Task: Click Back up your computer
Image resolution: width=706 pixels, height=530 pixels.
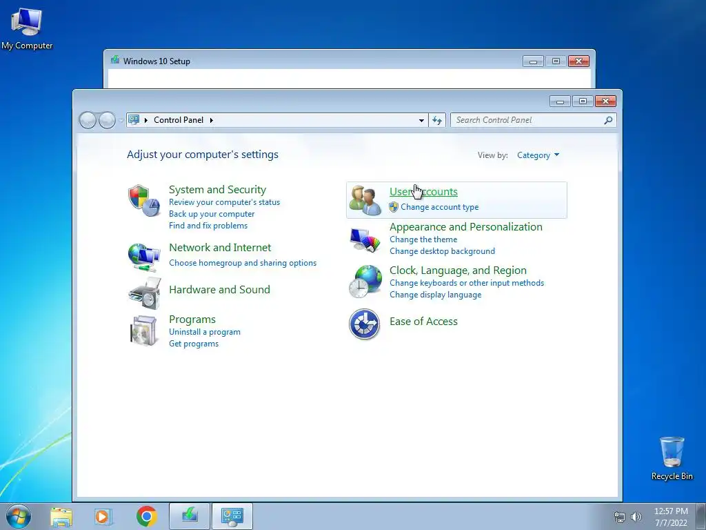Action: click(x=212, y=214)
